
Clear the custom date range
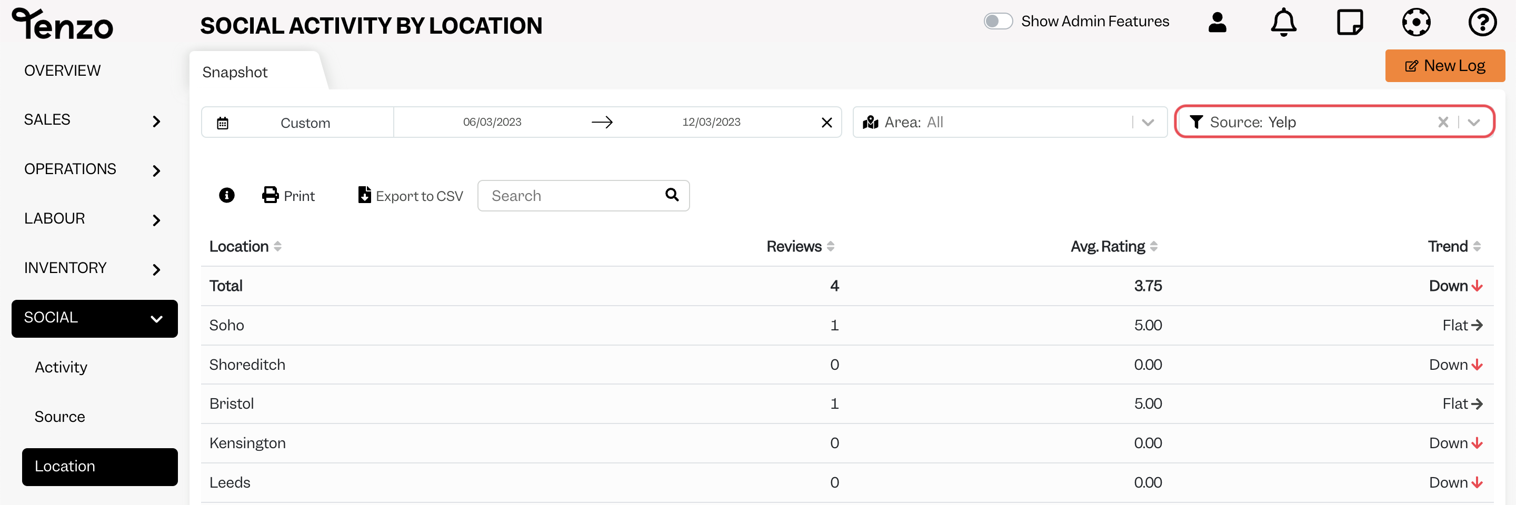click(827, 122)
